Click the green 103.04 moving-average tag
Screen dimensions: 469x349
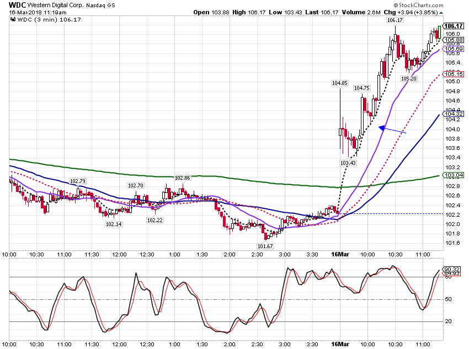click(x=454, y=175)
